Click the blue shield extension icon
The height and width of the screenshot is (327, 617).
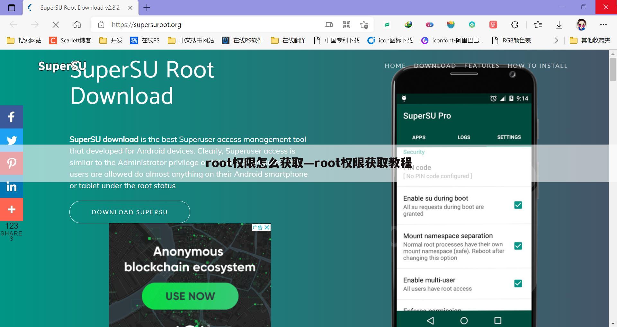(451, 24)
